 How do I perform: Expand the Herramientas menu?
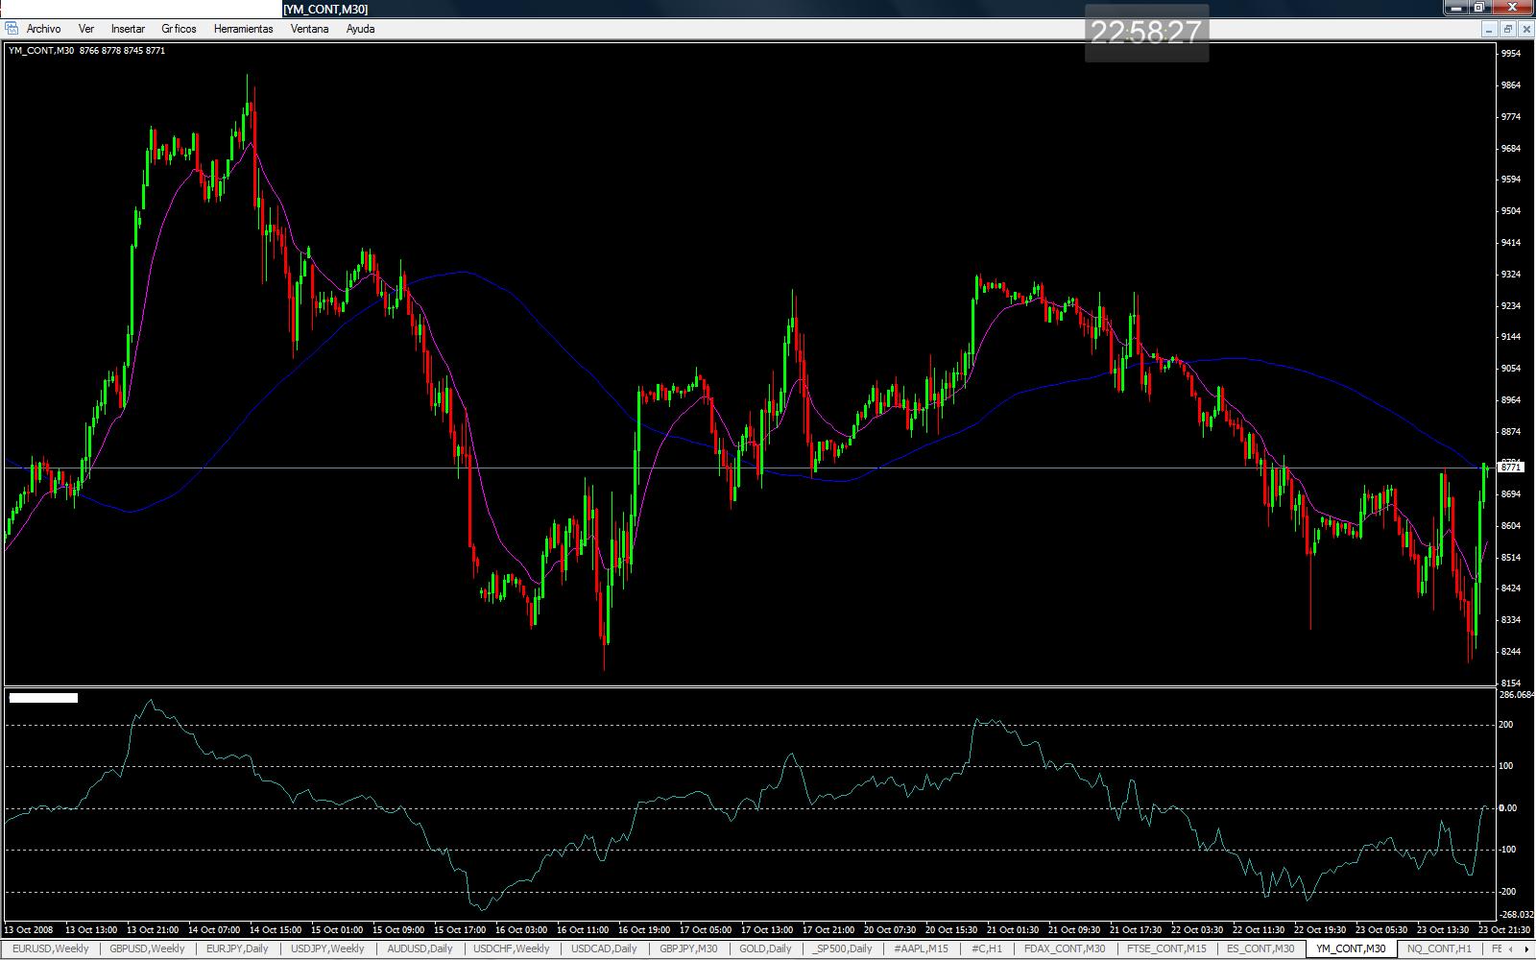tap(243, 29)
